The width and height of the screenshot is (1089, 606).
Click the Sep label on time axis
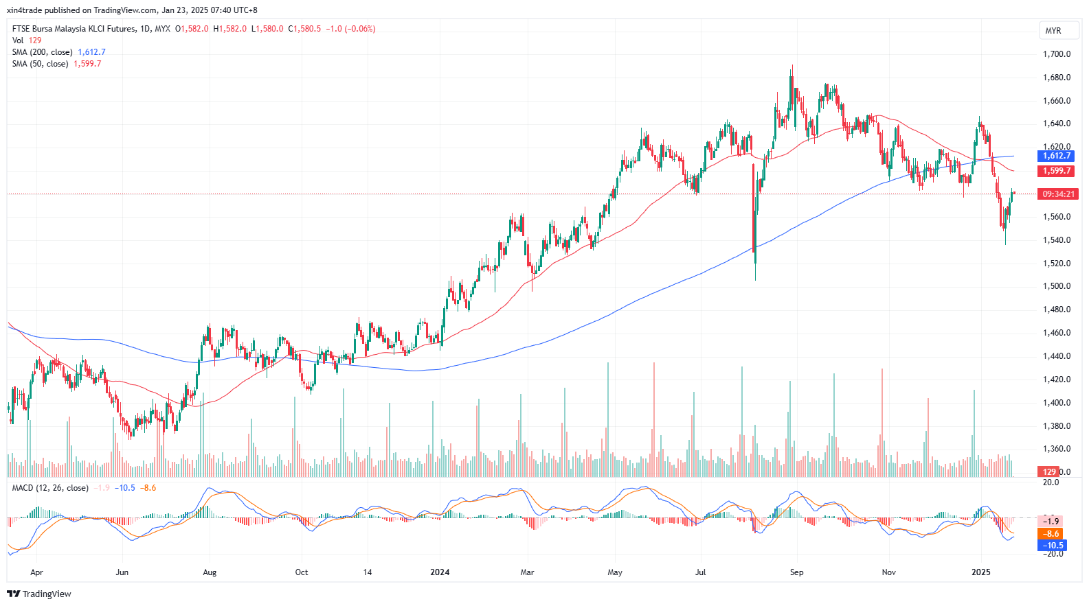[796, 572]
